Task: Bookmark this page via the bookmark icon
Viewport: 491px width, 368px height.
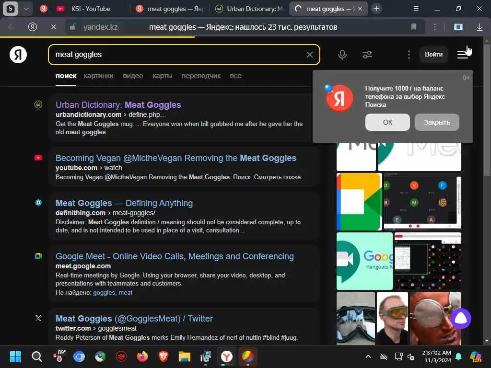Action: [414, 27]
